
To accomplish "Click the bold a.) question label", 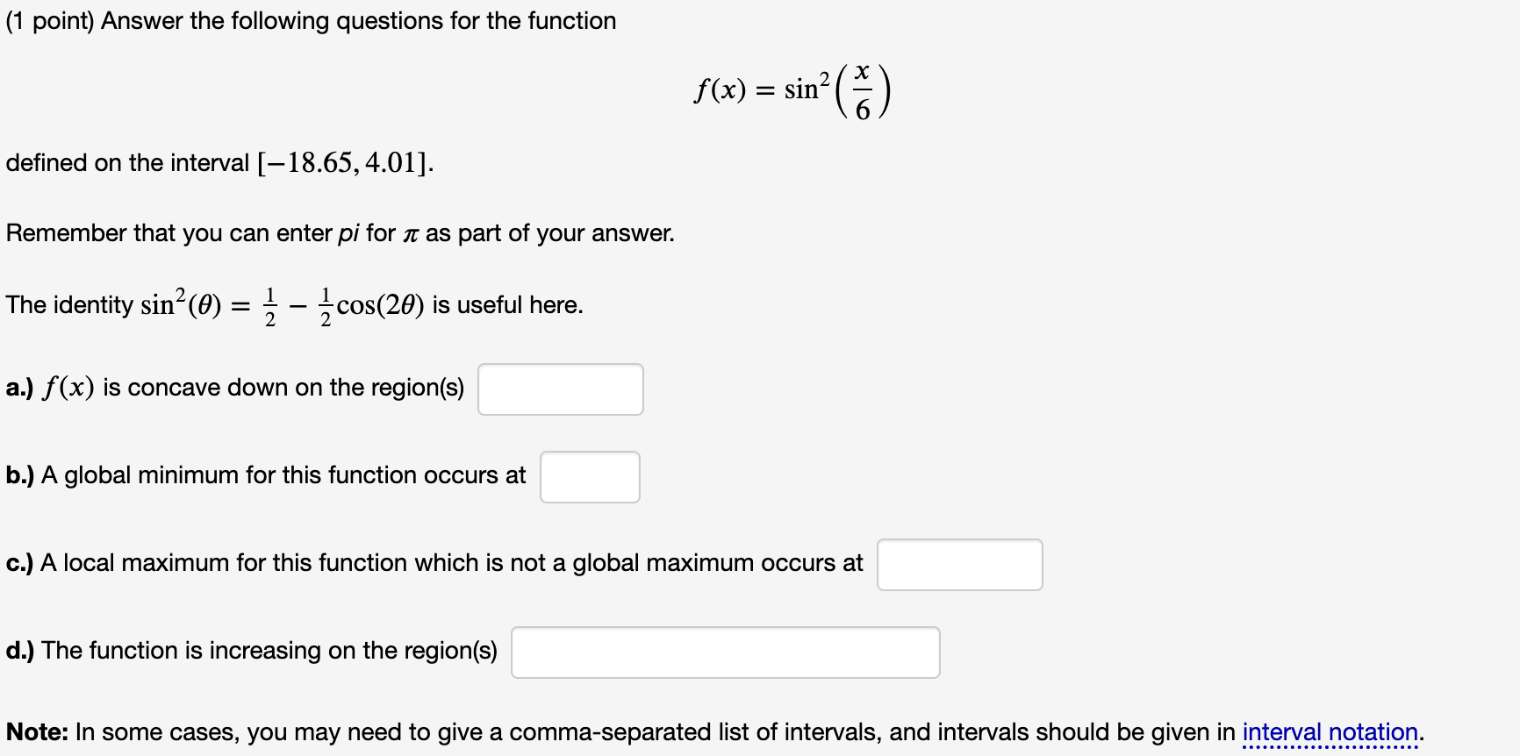I will click(x=19, y=388).
